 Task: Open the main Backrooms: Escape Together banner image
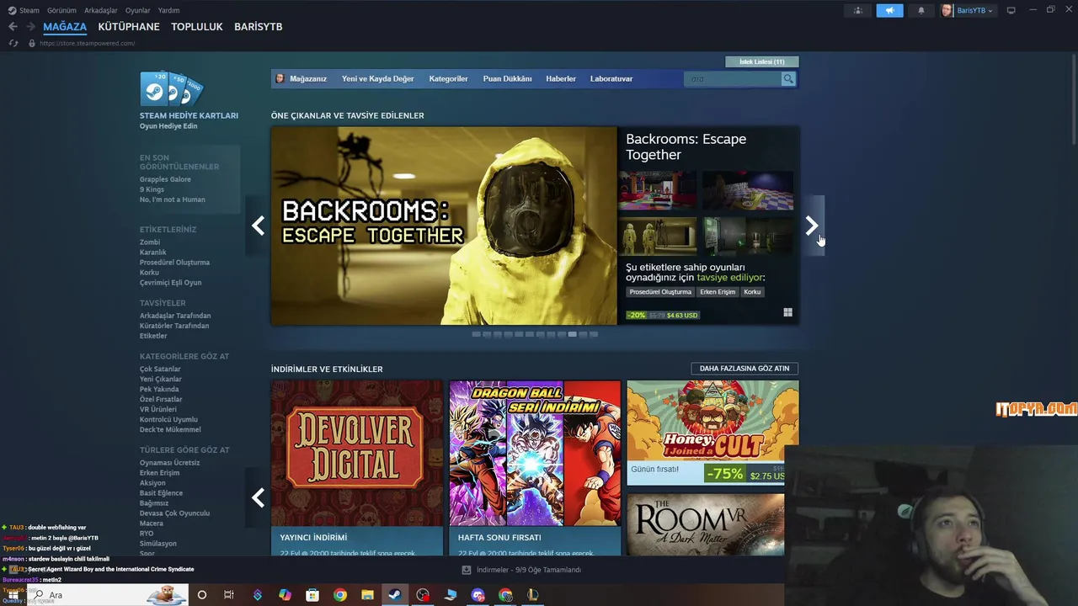444,226
